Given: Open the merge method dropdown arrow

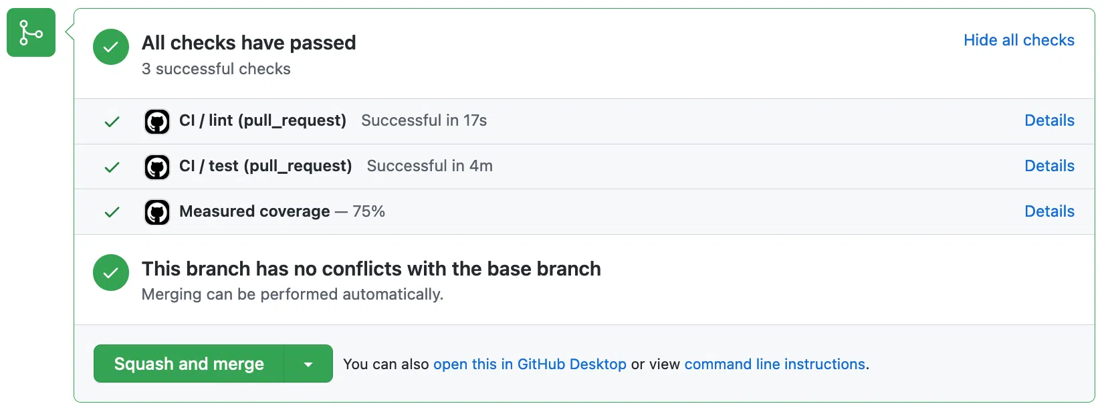Looking at the screenshot, I should click(x=308, y=365).
